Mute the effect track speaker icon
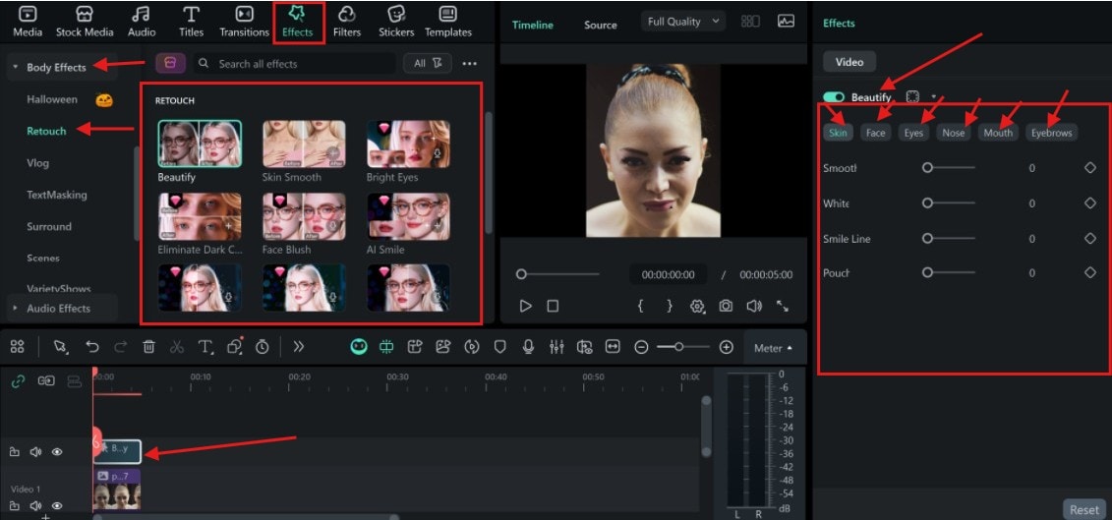Viewport: 1112px width, 520px height. coord(35,452)
